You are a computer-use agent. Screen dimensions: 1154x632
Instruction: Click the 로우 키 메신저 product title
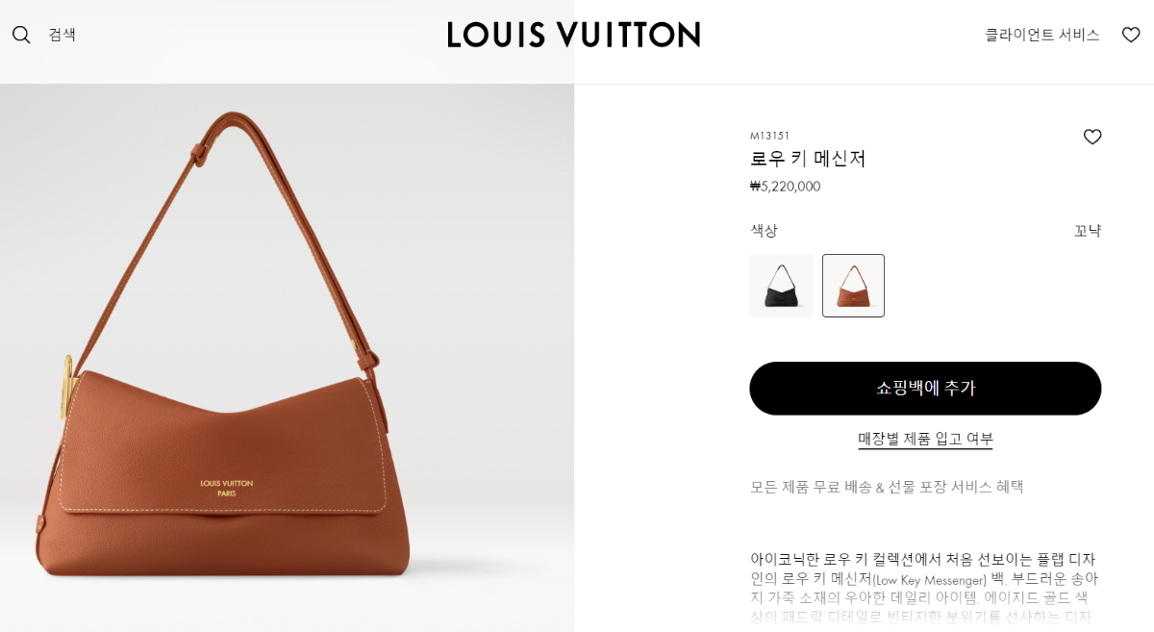[x=808, y=159]
